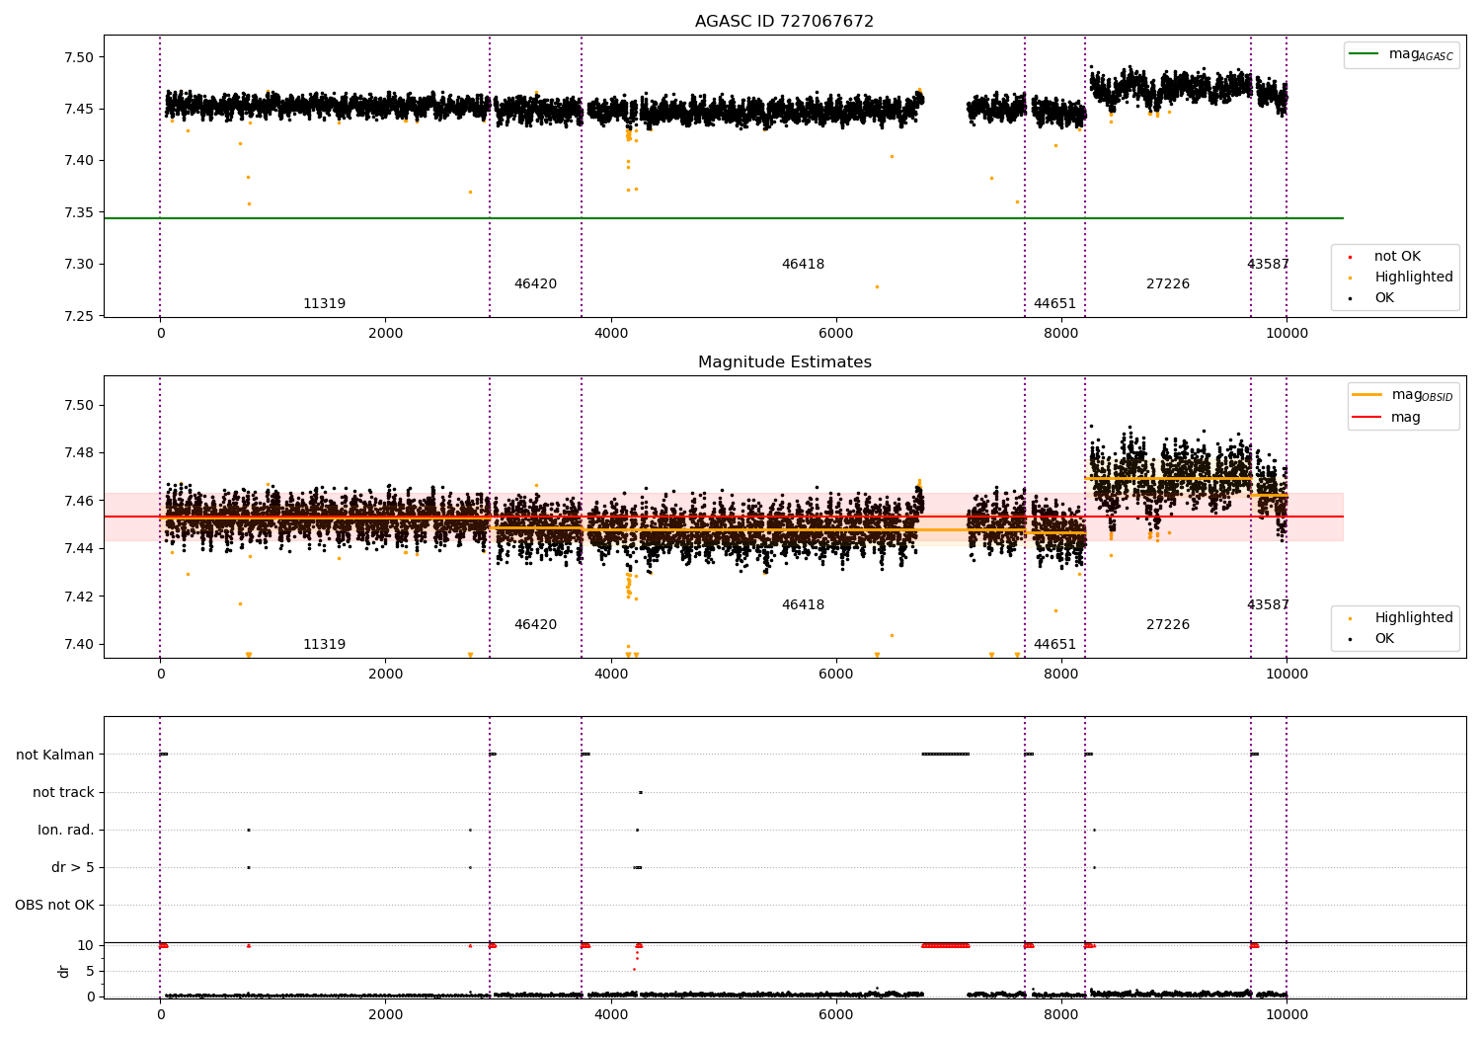The width and height of the screenshot is (1481, 1037).
Task: Select red 'mag' legend entry in middle plot
Action: point(1387,418)
